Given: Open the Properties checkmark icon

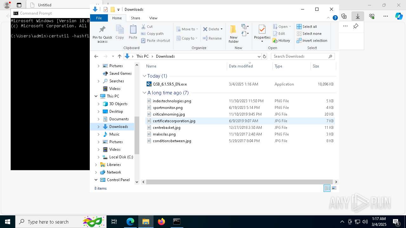Looking at the screenshot, I should (x=262, y=29).
